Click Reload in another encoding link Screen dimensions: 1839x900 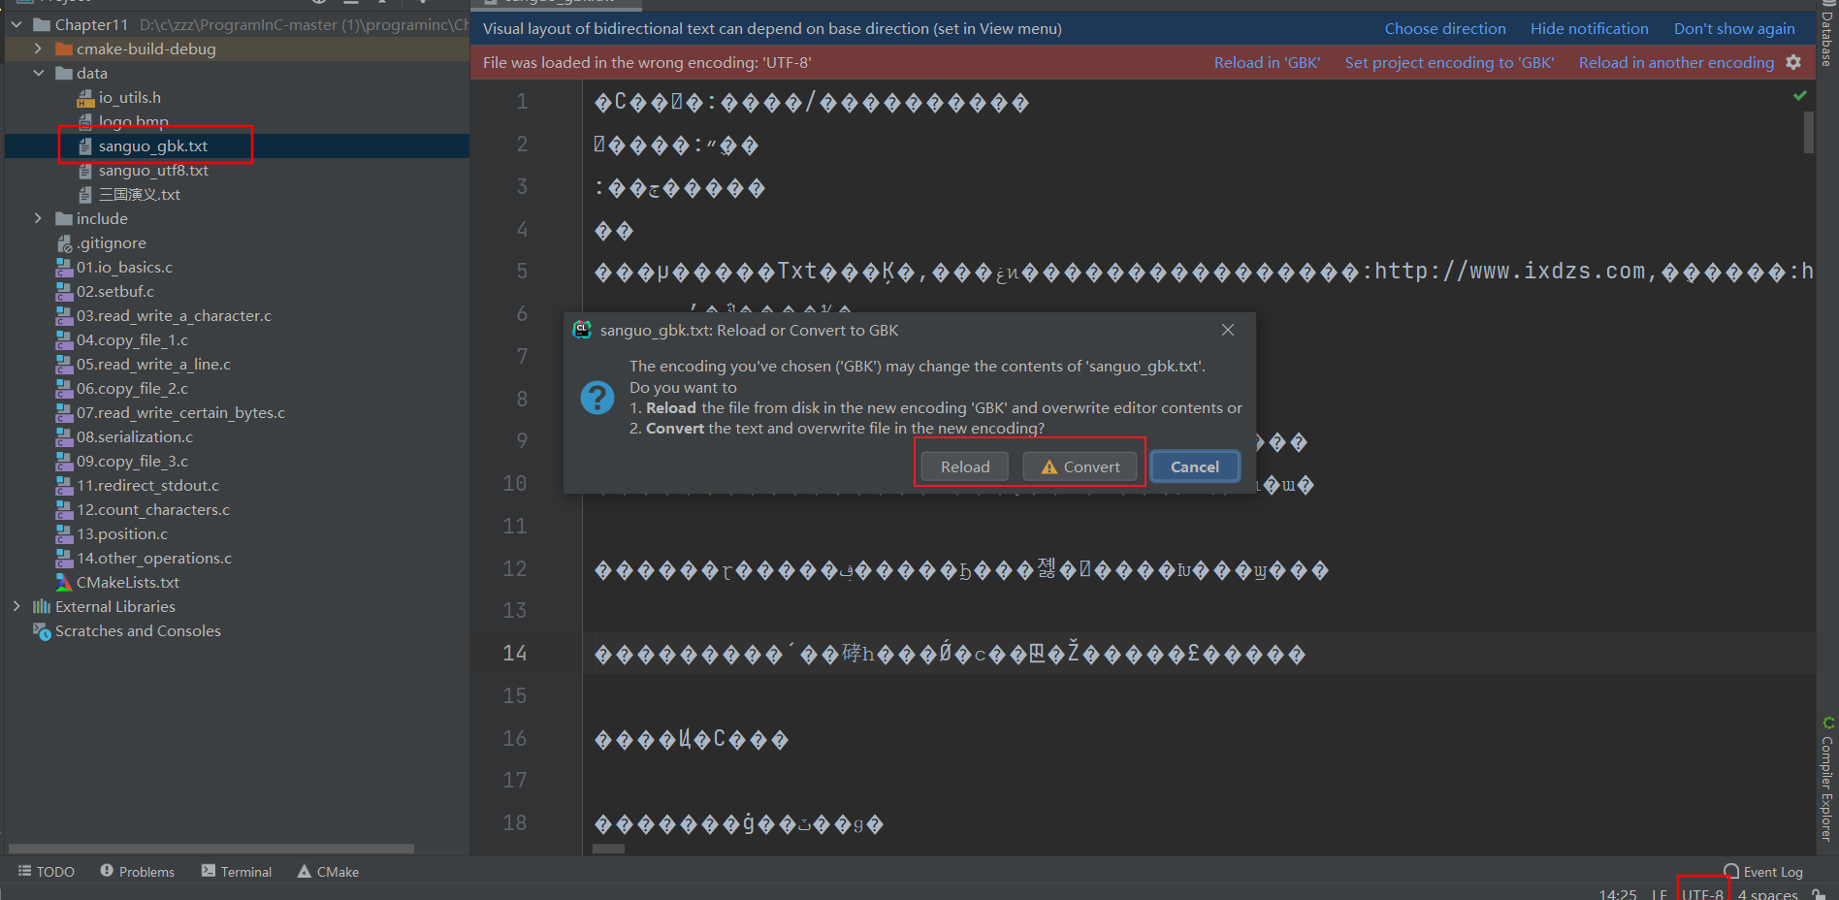pyautogui.click(x=1676, y=63)
